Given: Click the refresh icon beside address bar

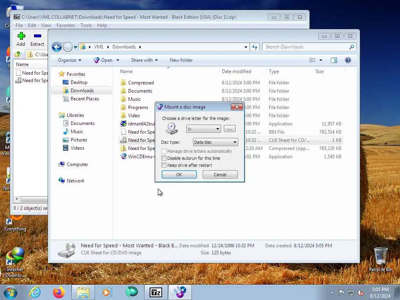Looking at the screenshot, I should [255, 47].
